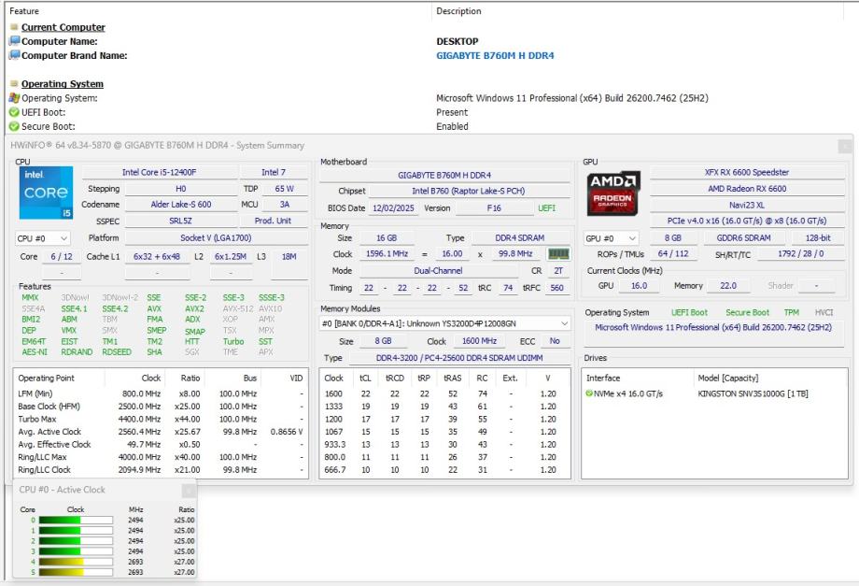Click the Feature column header
The height and width of the screenshot is (586, 859).
[24, 11]
